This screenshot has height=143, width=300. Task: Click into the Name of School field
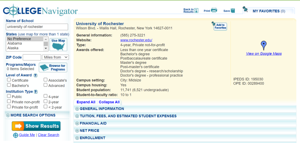pos(37,27)
